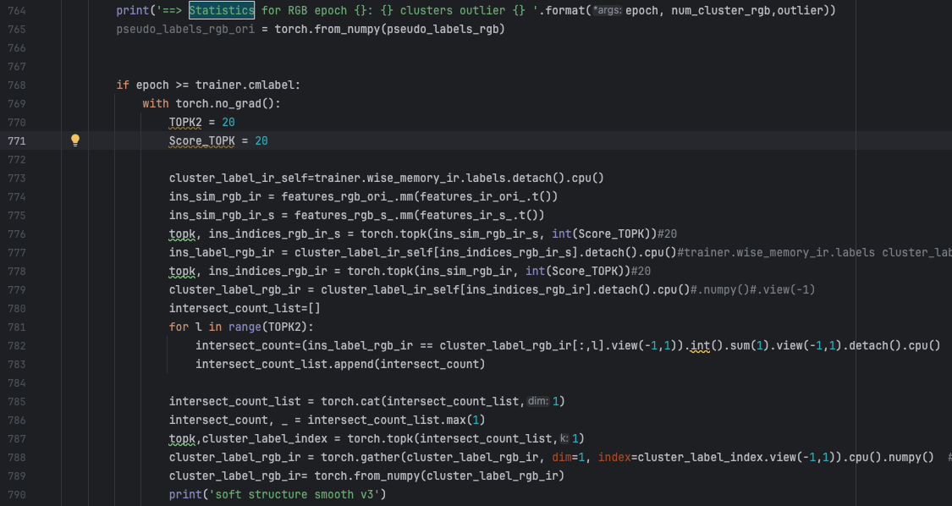Click 'ins_sim_rgb_ir_s' assignment on line 775
952x506 pixels.
[223, 216]
